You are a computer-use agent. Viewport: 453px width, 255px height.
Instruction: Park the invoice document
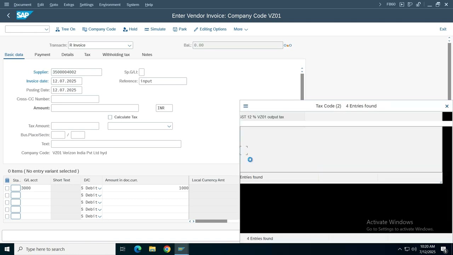(180, 29)
